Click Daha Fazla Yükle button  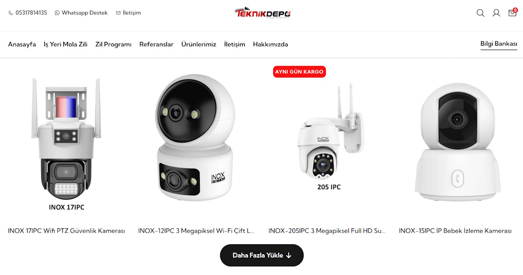coord(262,255)
